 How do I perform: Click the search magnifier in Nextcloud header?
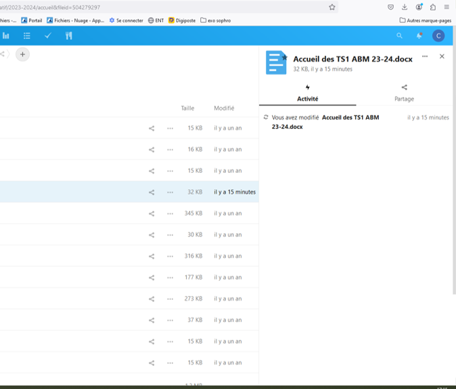tap(399, 36)
